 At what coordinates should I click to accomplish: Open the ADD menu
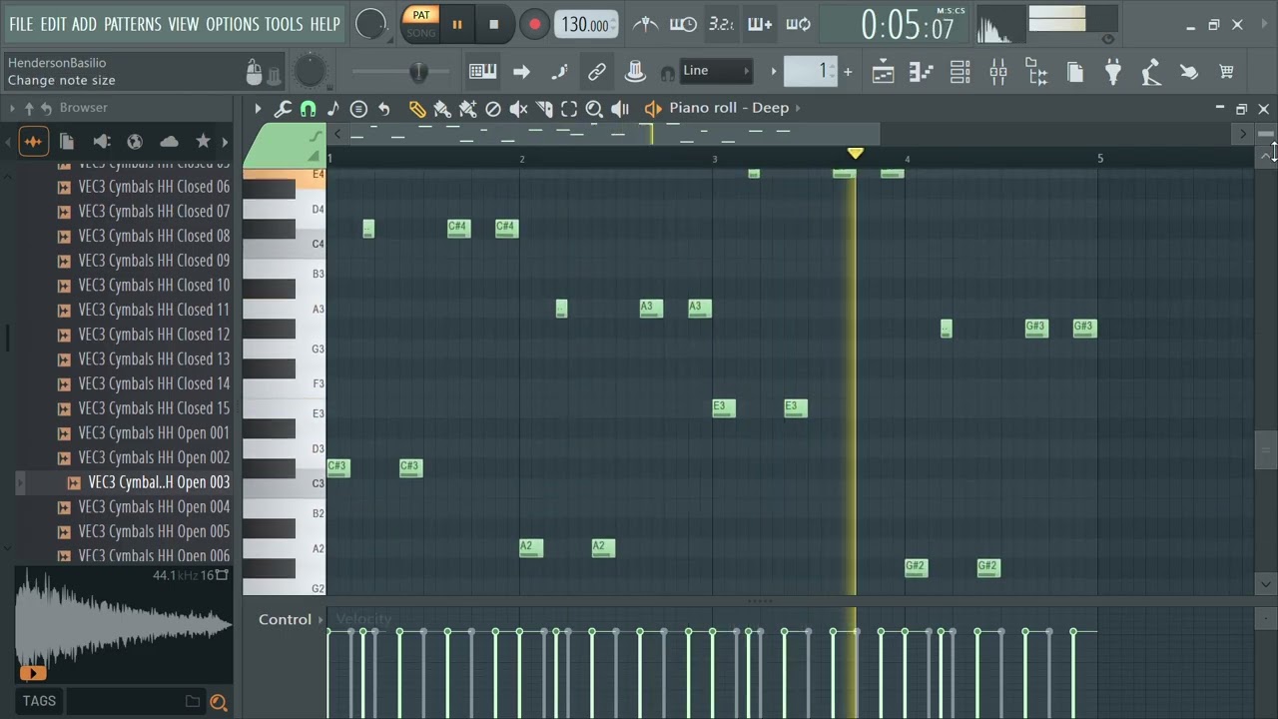coord(85,24)
